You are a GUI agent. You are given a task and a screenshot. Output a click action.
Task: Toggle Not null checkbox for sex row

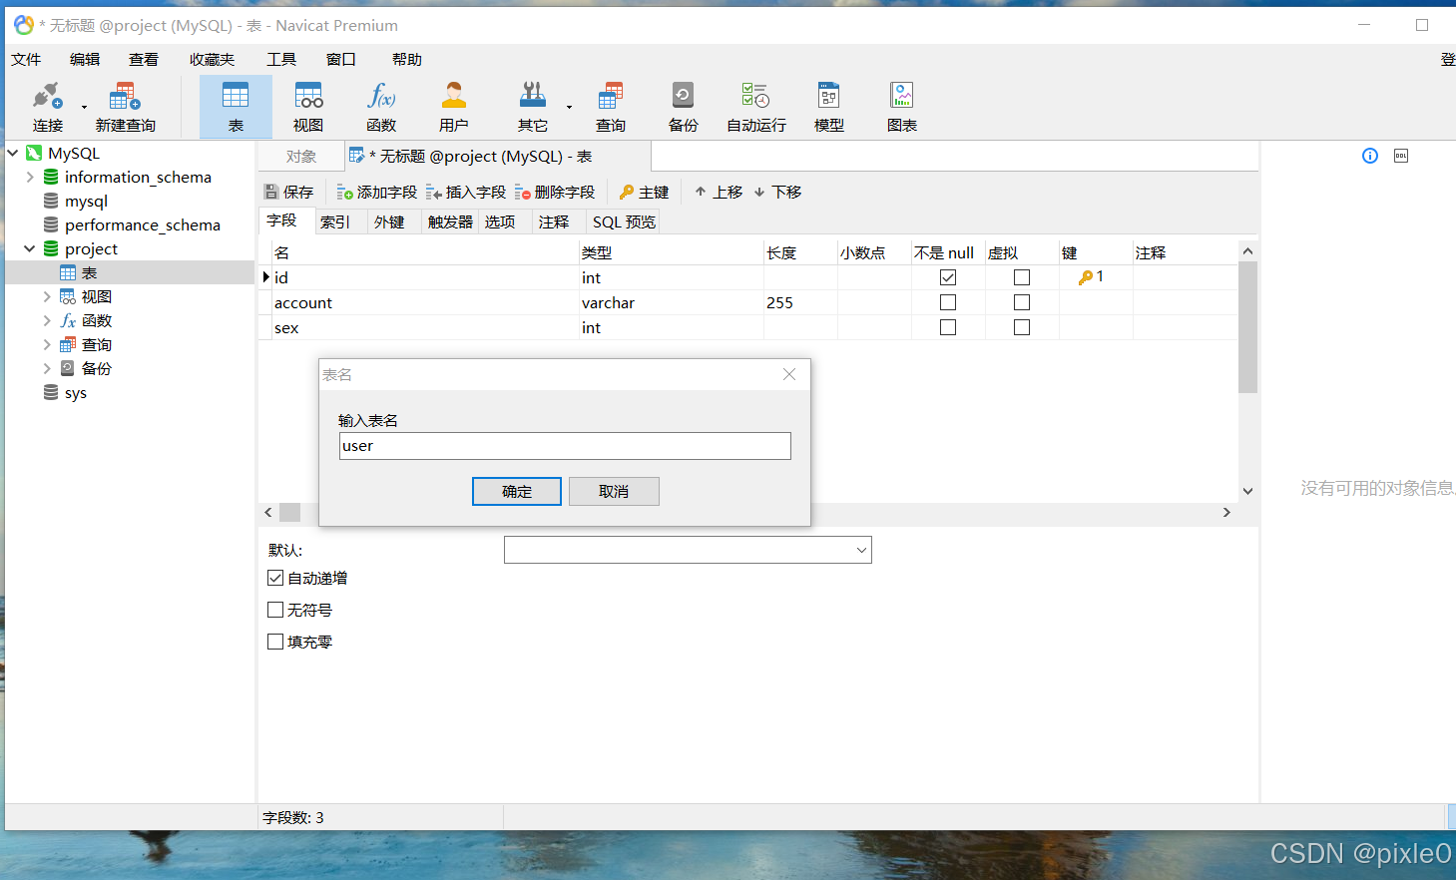click(x=948, y=327)
